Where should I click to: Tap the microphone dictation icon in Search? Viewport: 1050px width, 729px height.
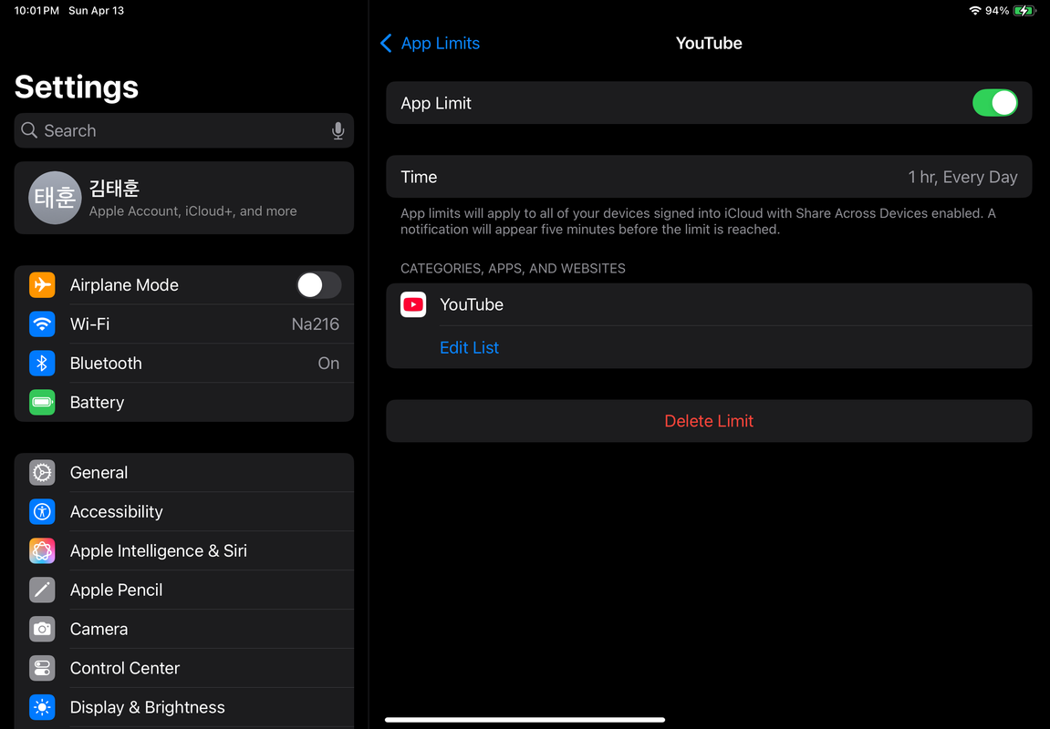click(x=338, y=130)
